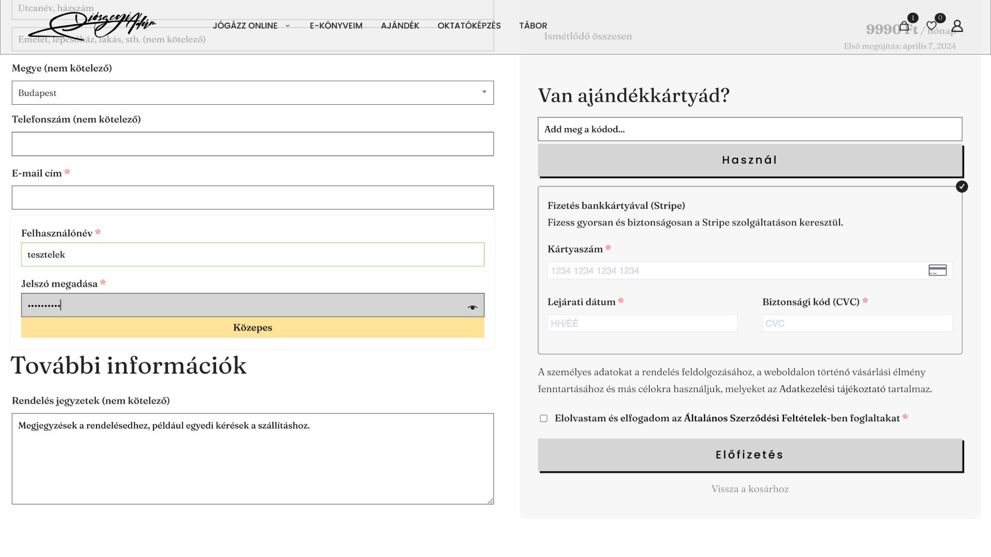
Task: Show password with the eye icon
Action: pyautogui.click(x=472, y=307)
